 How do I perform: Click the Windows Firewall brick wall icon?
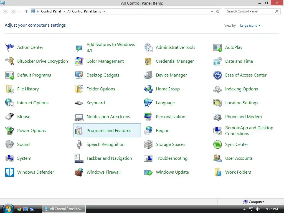click(79, 172)
